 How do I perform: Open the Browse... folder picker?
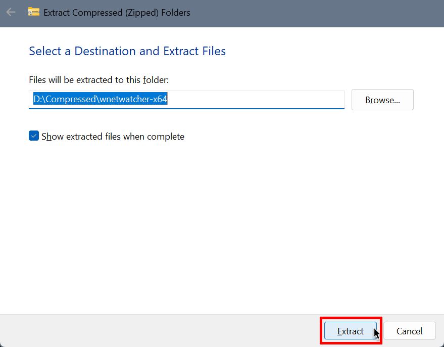point(382,100)
